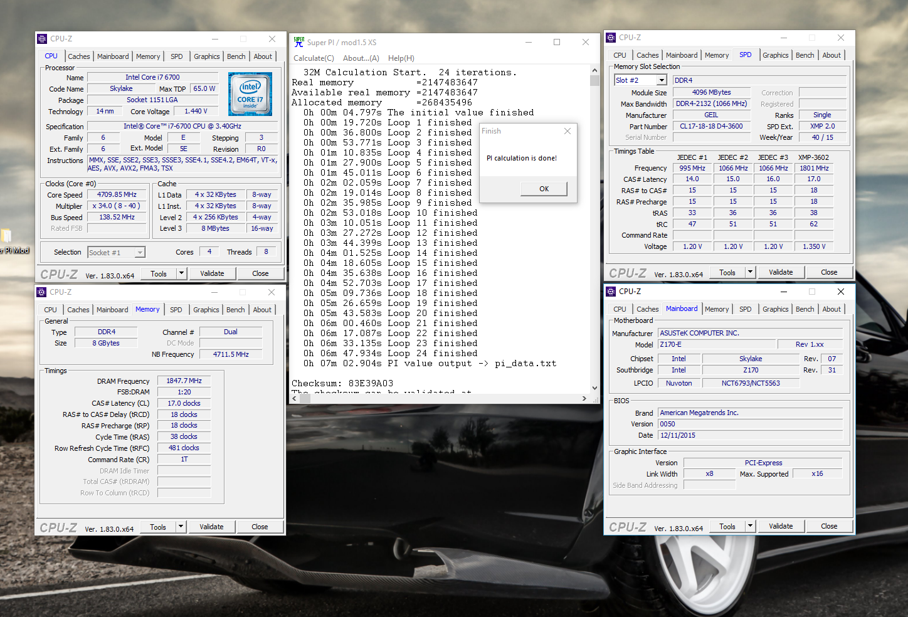Click the Level 3 cache 8 MBytes value
The width and height of the screenshot is (908, 617).
pyautogui.click(x=215, y=228)
